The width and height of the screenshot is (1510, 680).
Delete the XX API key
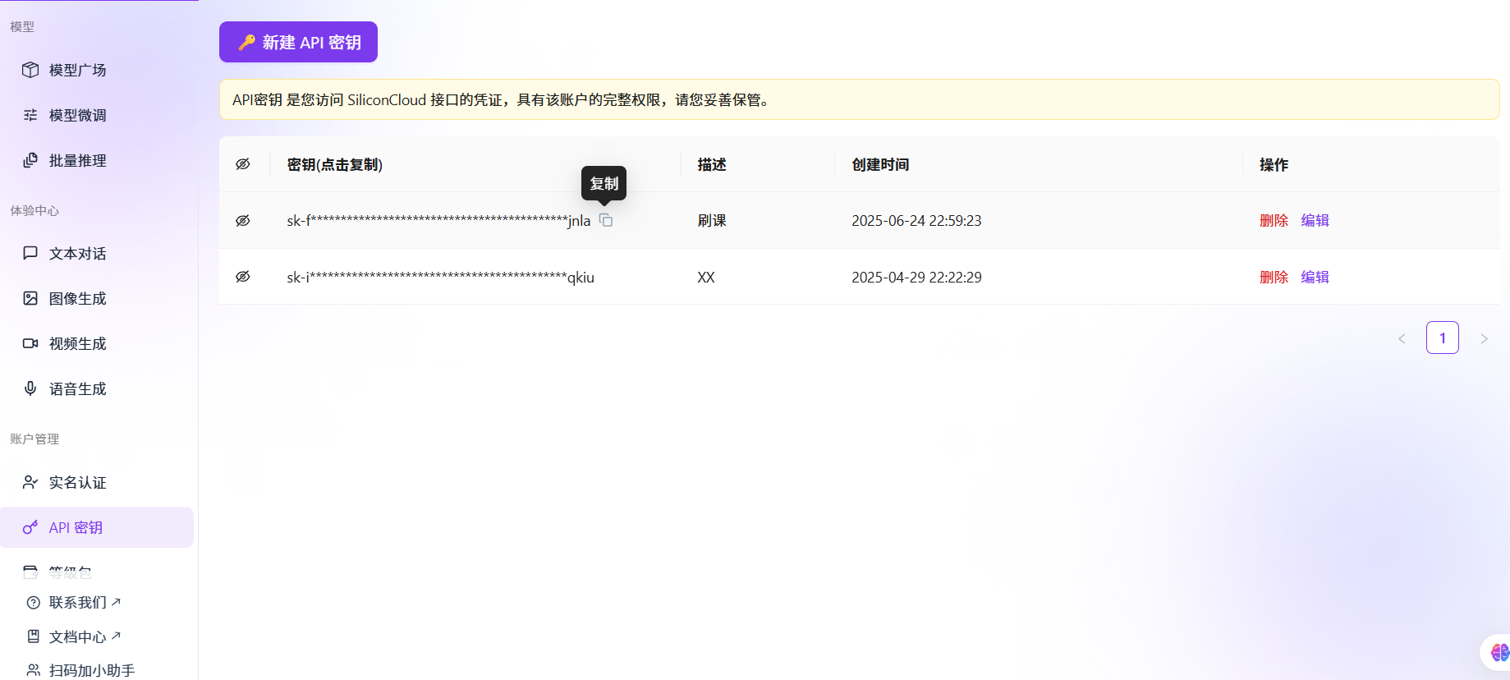click(x=1274, y=277)
